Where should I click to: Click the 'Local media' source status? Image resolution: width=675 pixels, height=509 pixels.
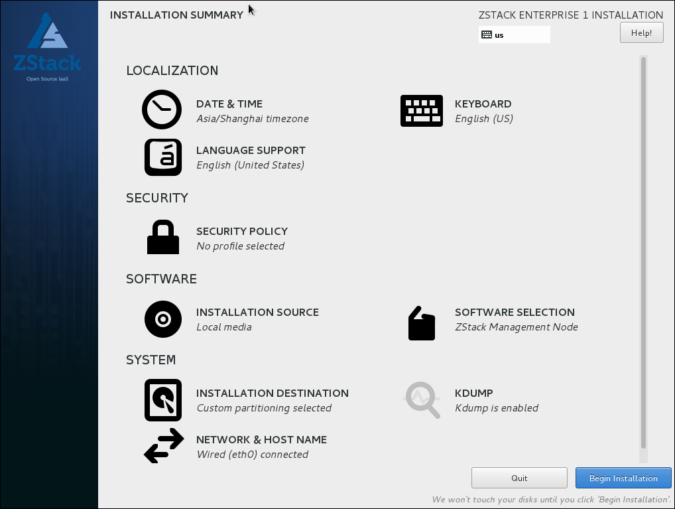[224, 327]
